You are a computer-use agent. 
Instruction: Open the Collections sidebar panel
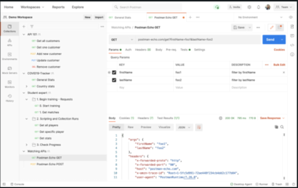tap(10, 29)
